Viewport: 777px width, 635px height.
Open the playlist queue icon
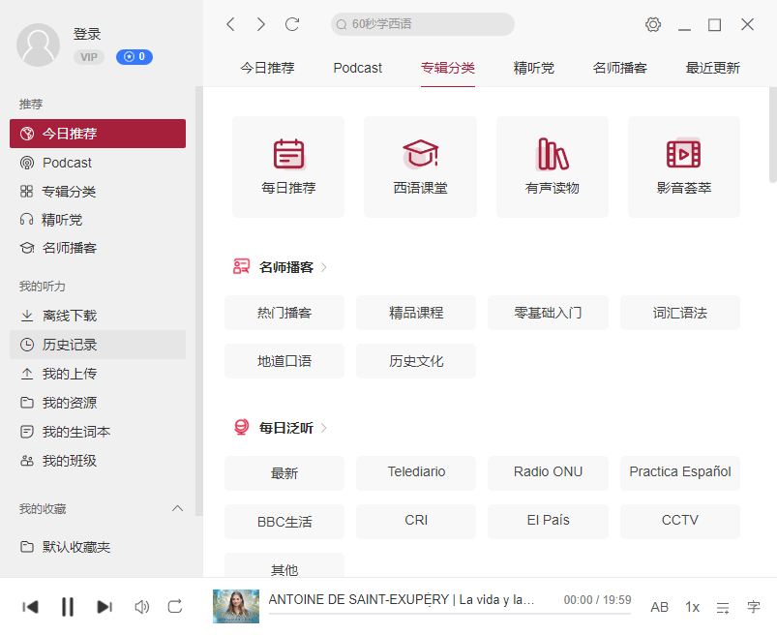coord(723,607)
